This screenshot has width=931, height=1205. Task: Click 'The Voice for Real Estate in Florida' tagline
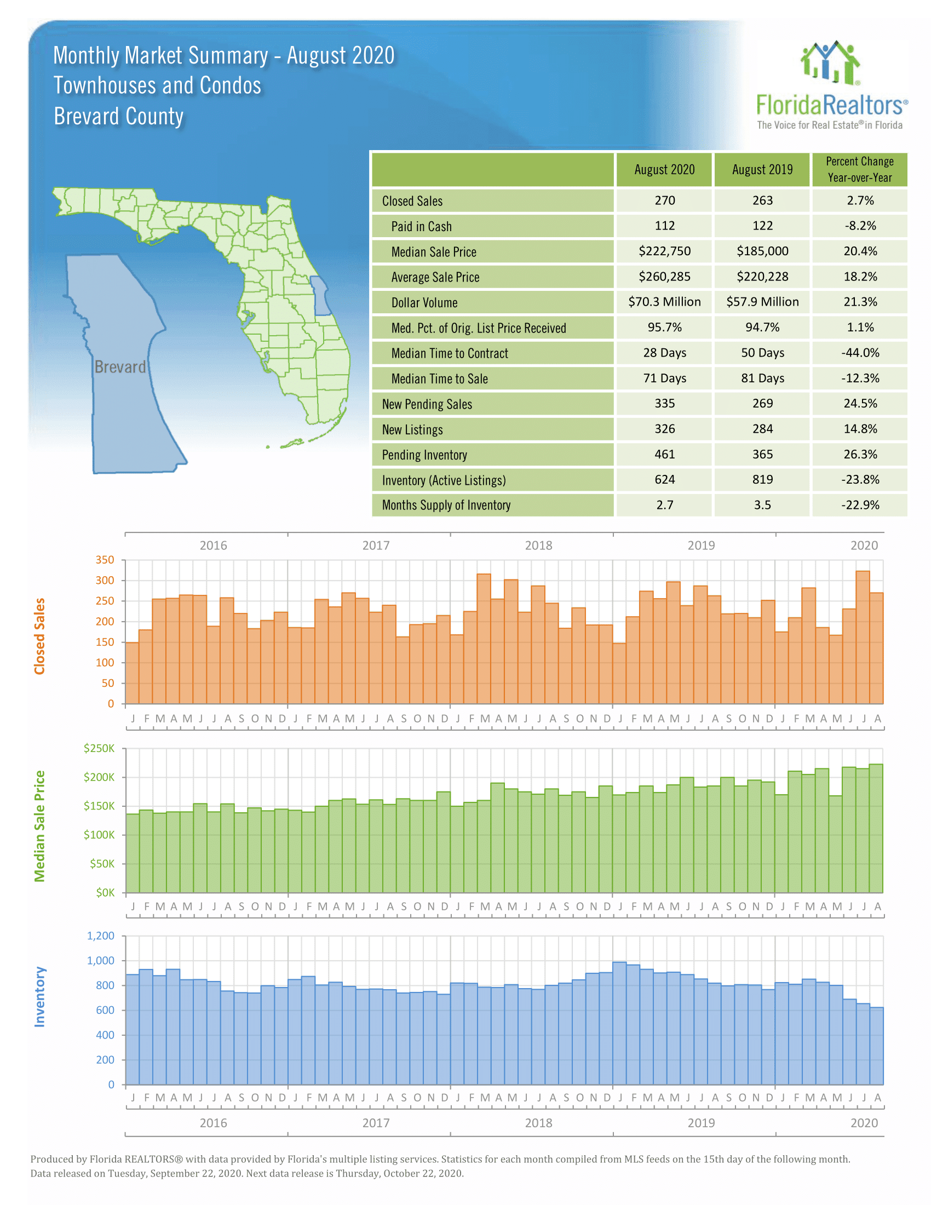coord(830,125)
